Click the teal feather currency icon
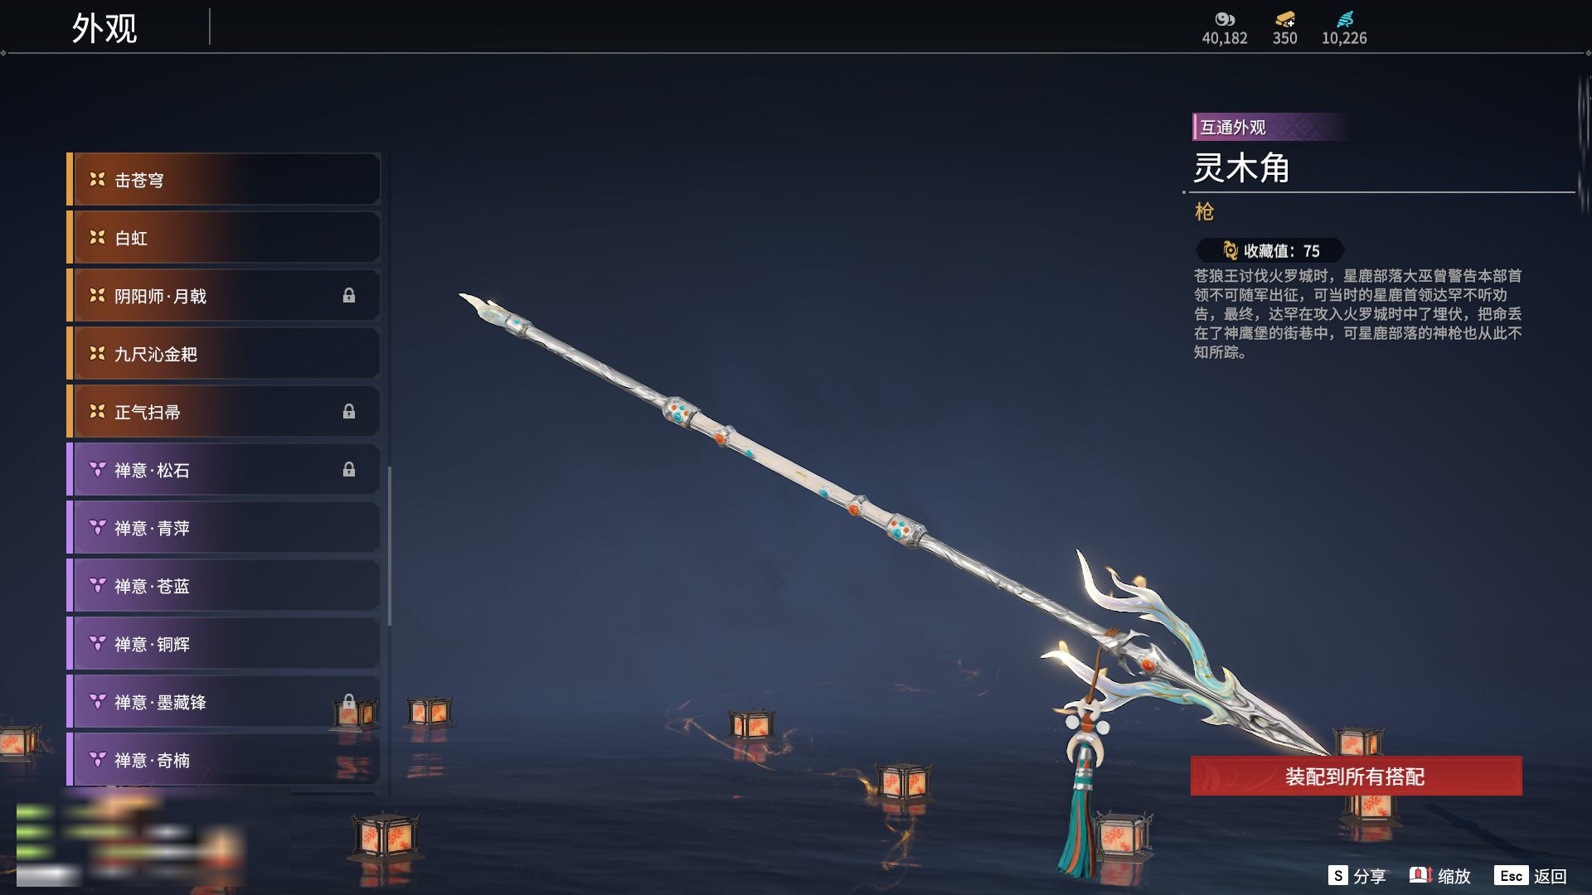The image size is (1592, 895). (x=1345, y=19)
